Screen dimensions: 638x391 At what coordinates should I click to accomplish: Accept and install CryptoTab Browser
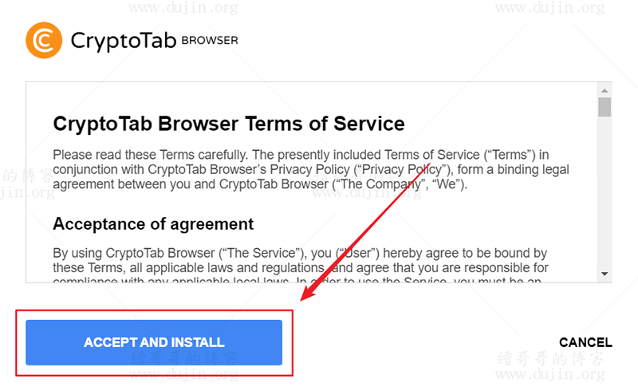154,342
